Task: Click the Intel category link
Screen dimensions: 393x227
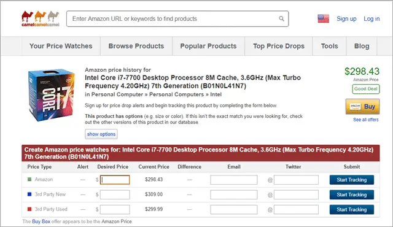Action: [216, 94]
